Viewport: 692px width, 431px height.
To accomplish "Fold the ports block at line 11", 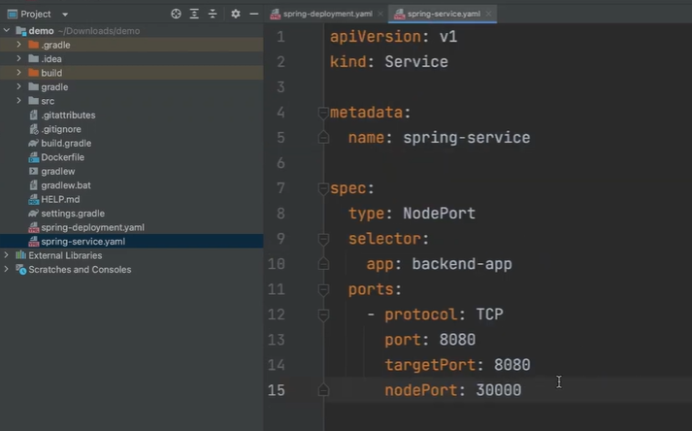I will click(x=323, y=289).
